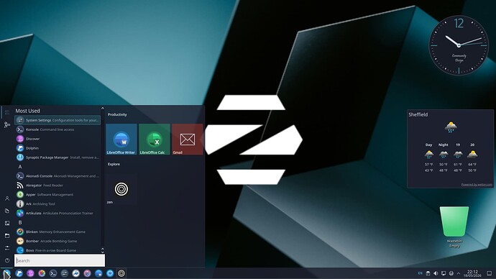Open the zen target icon on taskbar
The width and height of the screenshot is (496, 279).
click(121, 273)
